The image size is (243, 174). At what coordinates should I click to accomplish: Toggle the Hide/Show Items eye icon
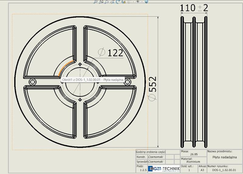[x=138, y=2]
